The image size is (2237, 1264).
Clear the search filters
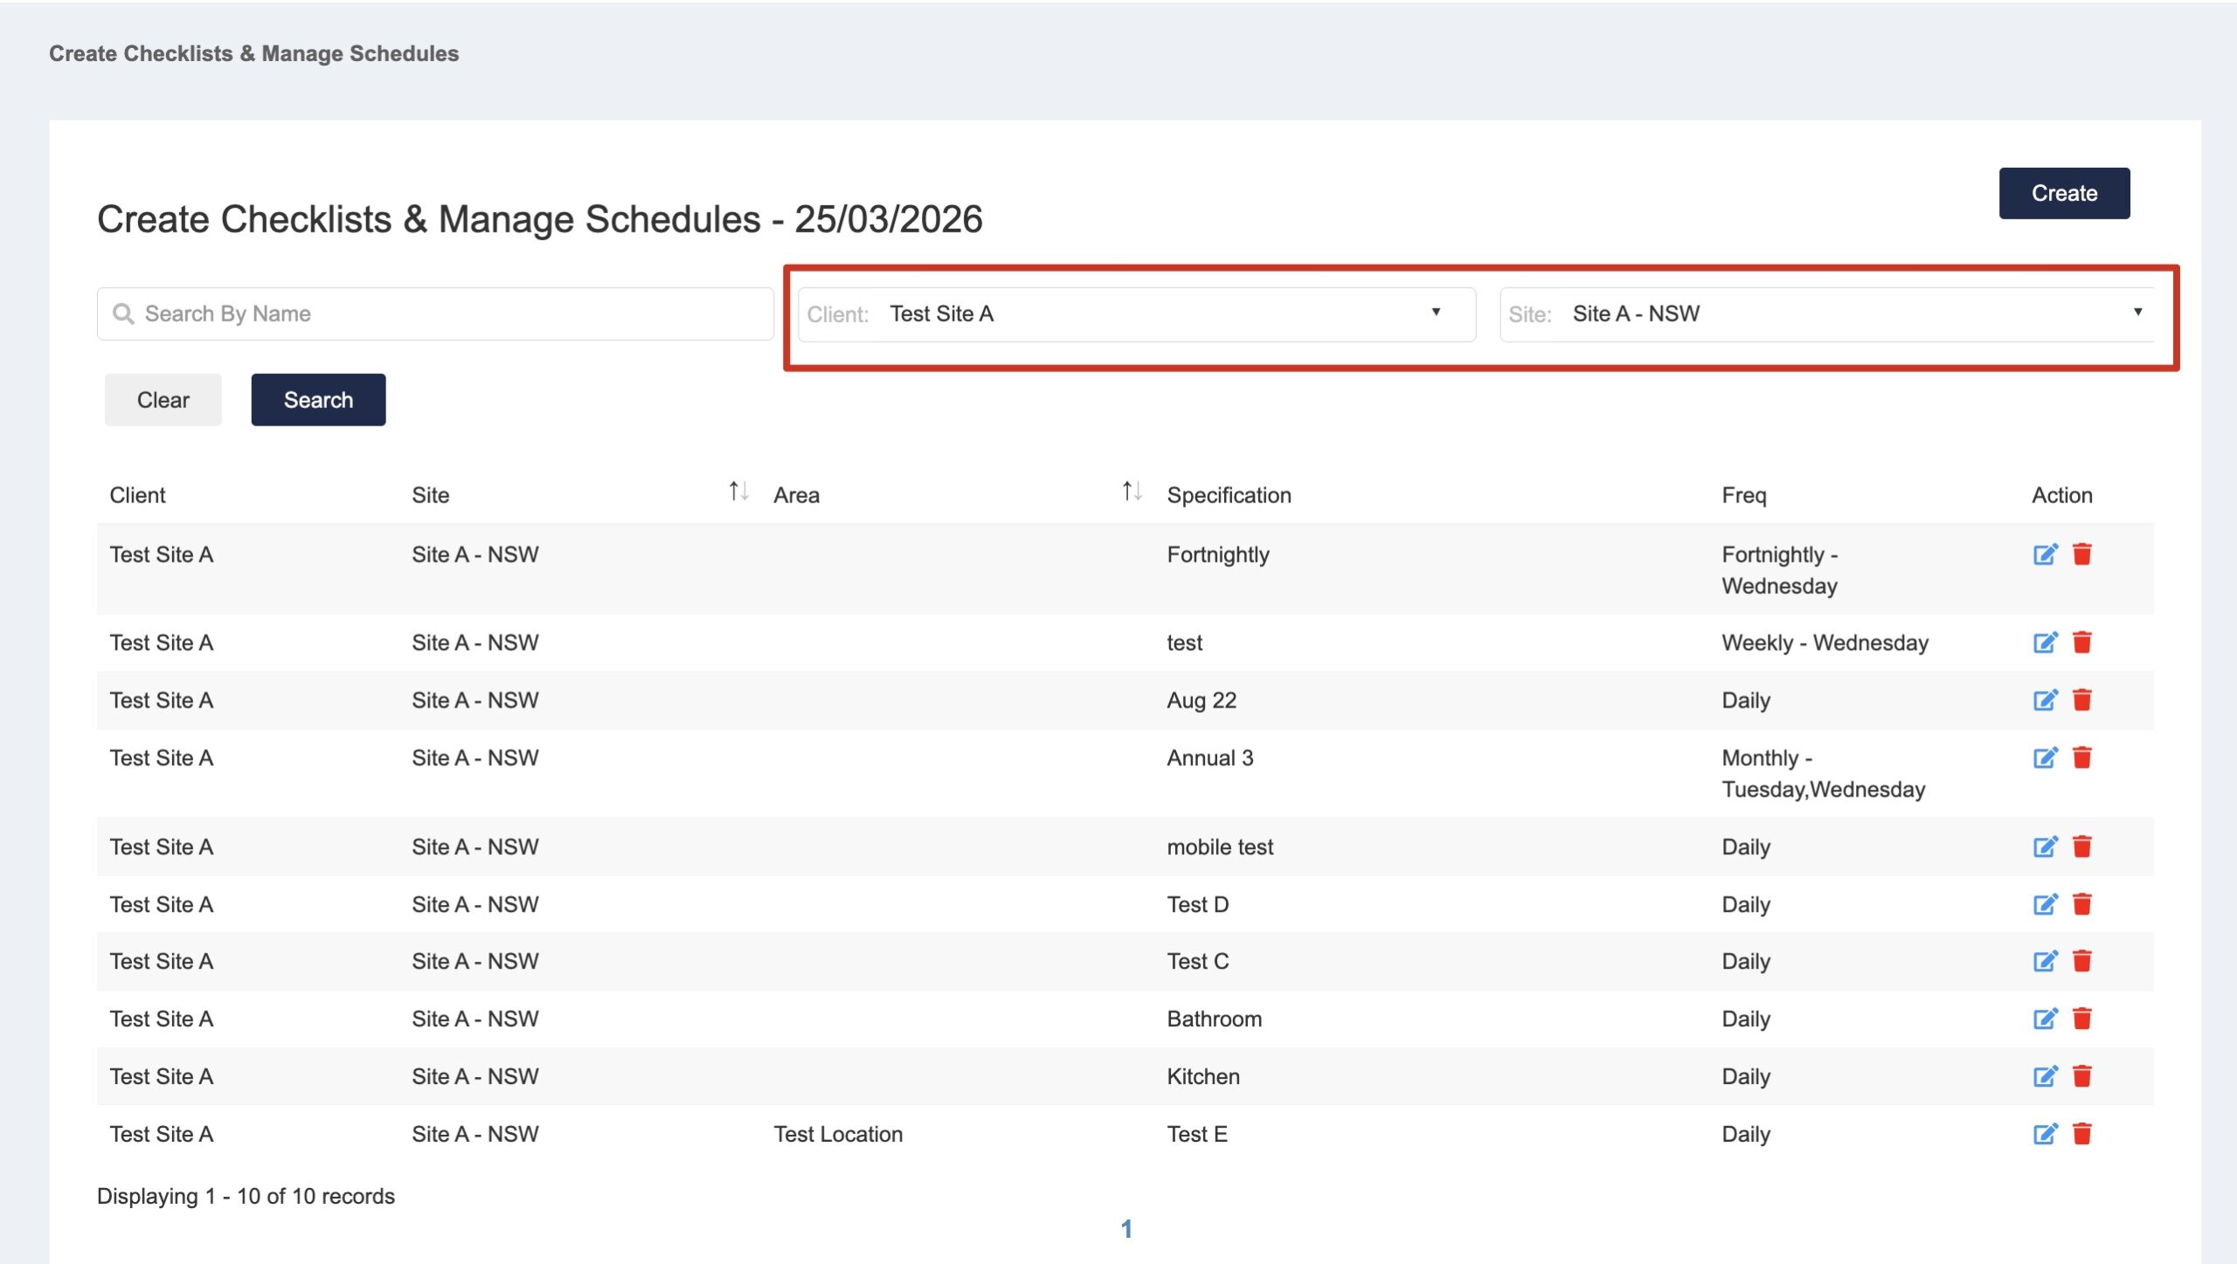point(163,400)
